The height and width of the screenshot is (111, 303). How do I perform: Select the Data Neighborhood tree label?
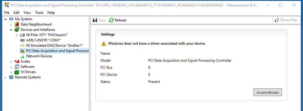click(x=36, y=24)
